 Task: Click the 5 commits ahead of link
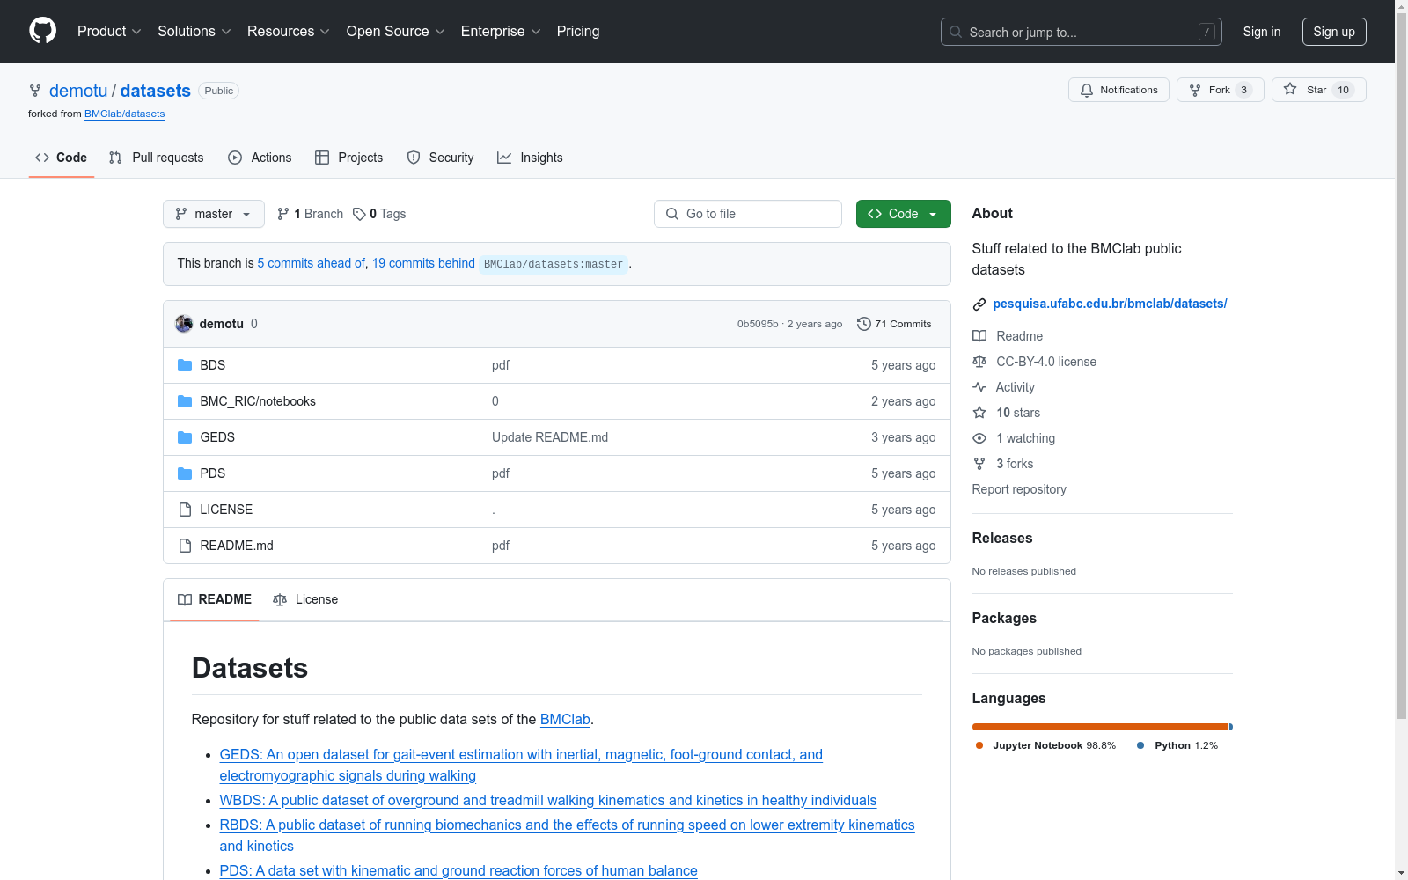(311, 263)
